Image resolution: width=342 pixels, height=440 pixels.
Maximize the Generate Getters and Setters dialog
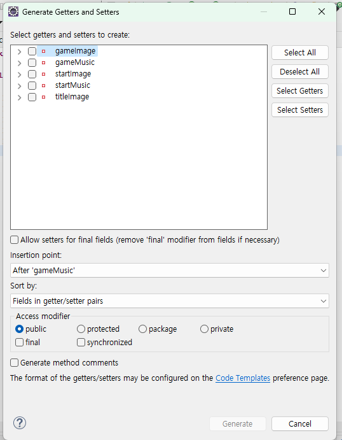(x=292, y=11)
